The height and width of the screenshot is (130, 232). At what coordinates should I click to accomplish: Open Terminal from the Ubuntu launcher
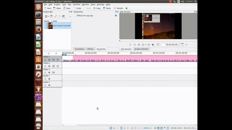coord(38,14)
